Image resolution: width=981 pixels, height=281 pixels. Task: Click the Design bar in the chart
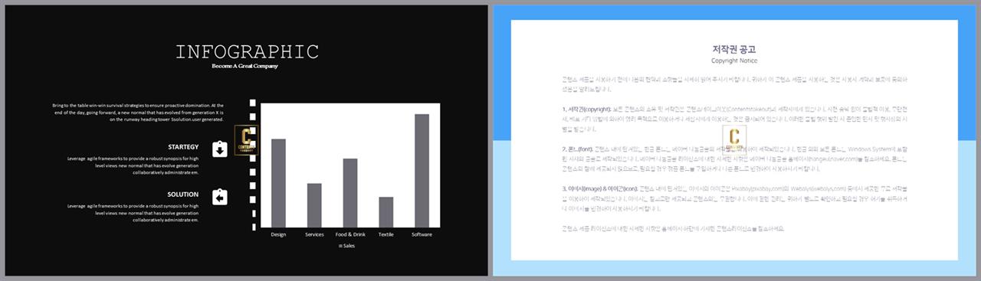point(278,183)
